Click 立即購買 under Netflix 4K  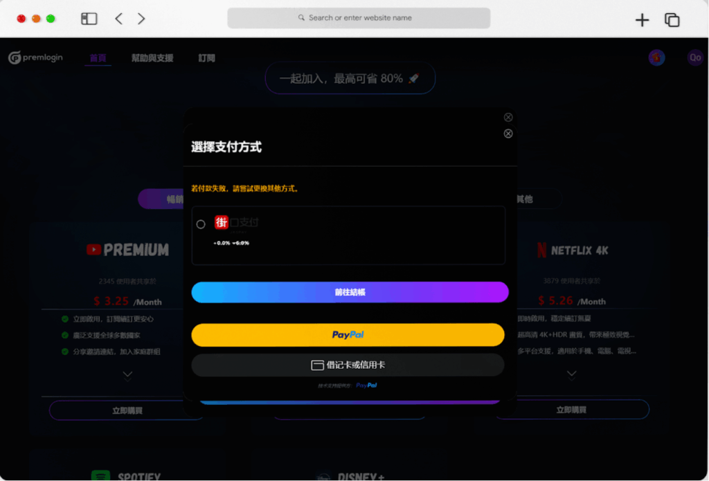pos(571,410)
